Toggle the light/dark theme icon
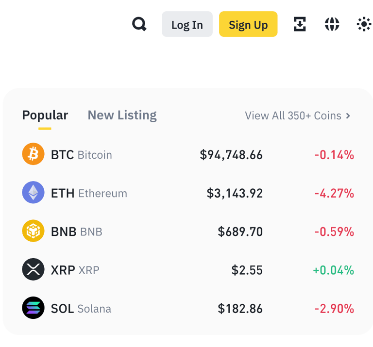 (x=364, y=24)
